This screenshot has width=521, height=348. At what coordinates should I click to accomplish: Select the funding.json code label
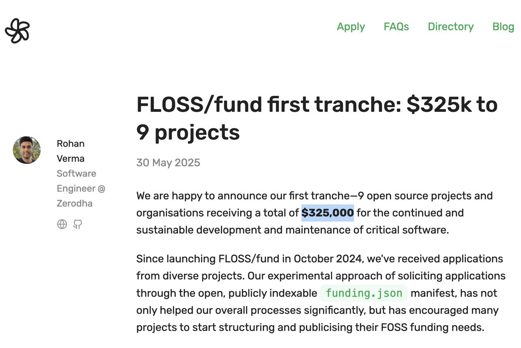(364, 293)
